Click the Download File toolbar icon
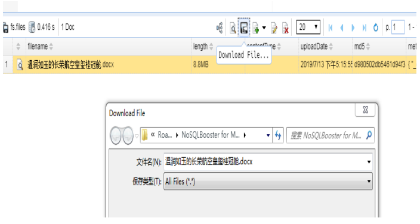The image size is (420, 224). click(244, 27)
